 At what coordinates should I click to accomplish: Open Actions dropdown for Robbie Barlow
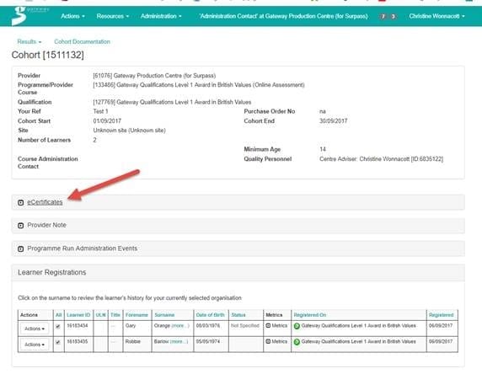(35, 345)
